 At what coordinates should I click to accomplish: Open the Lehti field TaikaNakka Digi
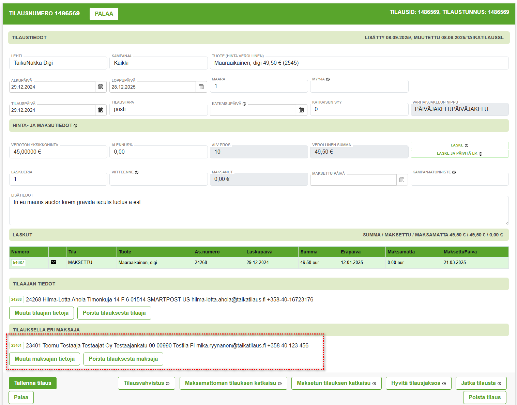[x=58, y=63]
